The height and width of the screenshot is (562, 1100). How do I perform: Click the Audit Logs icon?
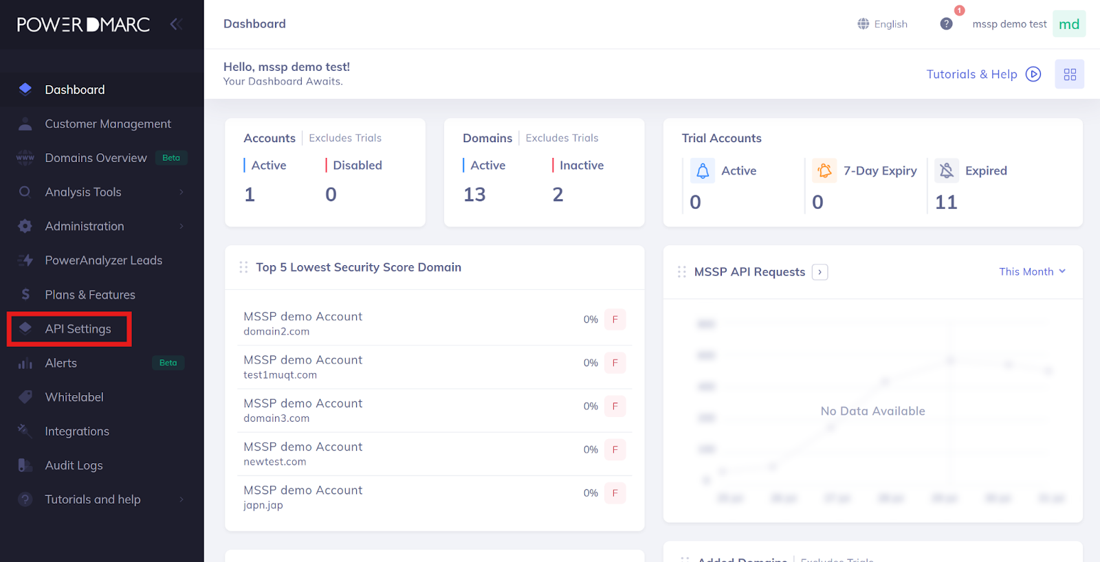tap(25, 465)
